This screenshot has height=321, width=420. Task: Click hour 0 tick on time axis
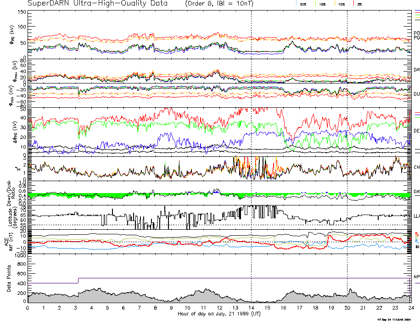click(x=28, y=308)
